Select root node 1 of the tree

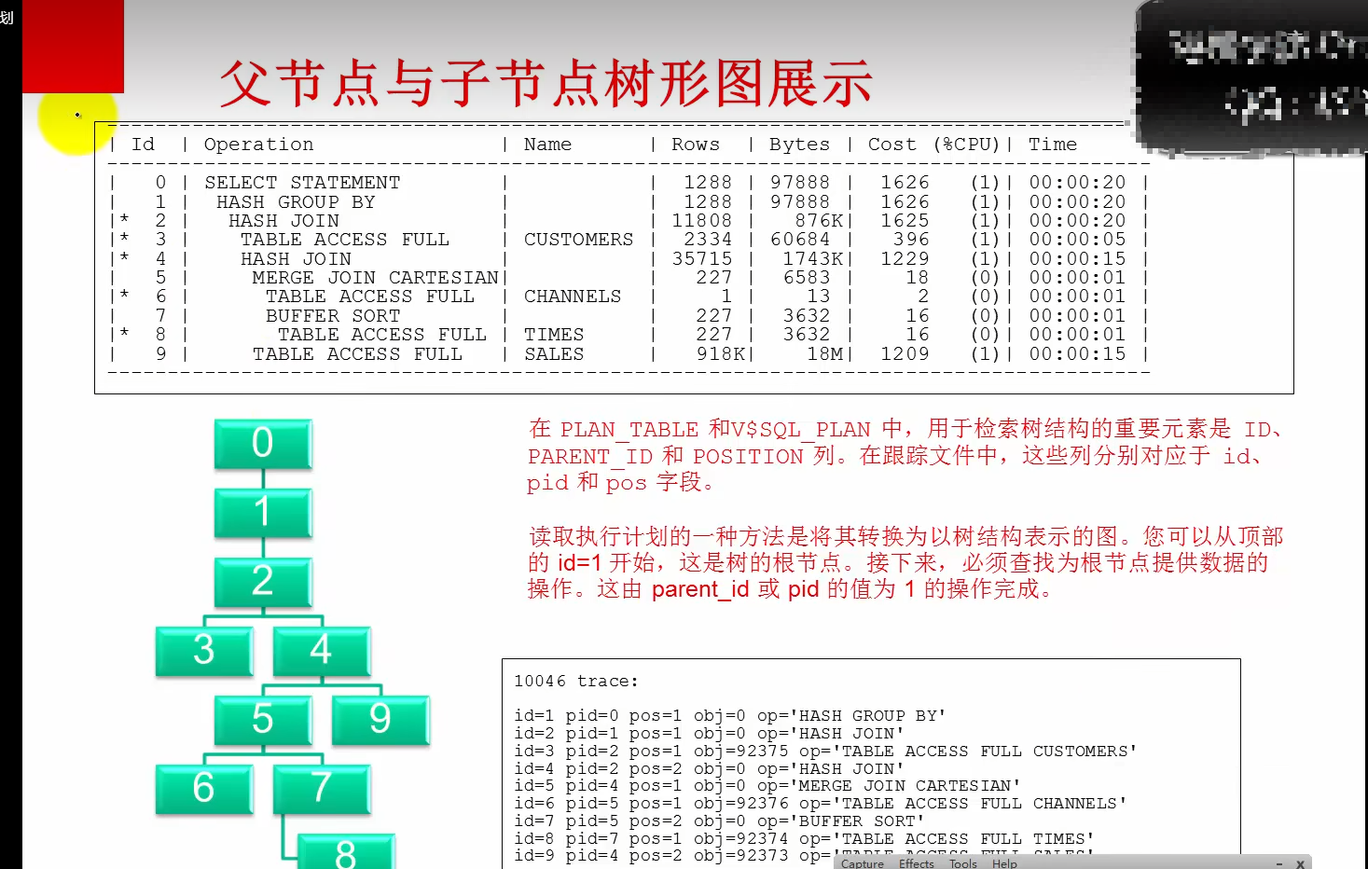263,513
